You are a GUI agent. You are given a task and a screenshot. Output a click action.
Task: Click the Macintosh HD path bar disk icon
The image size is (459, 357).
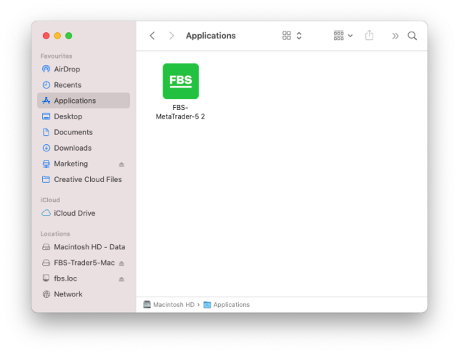tap(147, 304)
